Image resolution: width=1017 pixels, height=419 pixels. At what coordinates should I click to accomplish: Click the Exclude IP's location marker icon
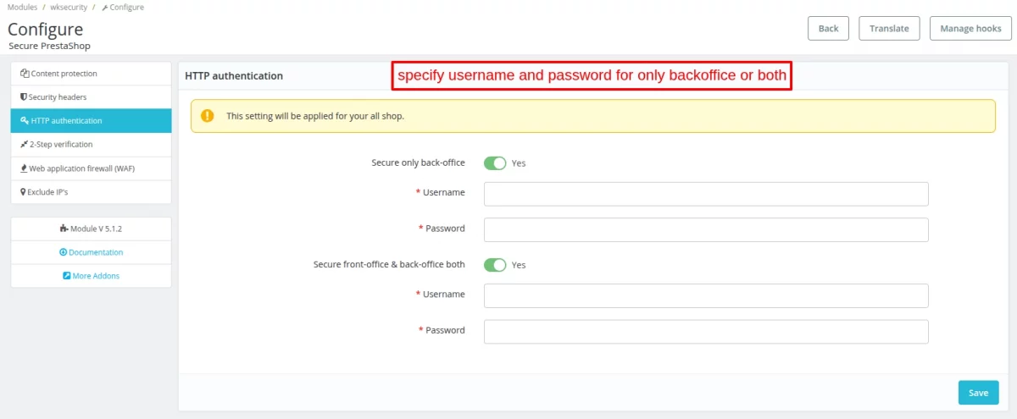[x=23, y=192]
